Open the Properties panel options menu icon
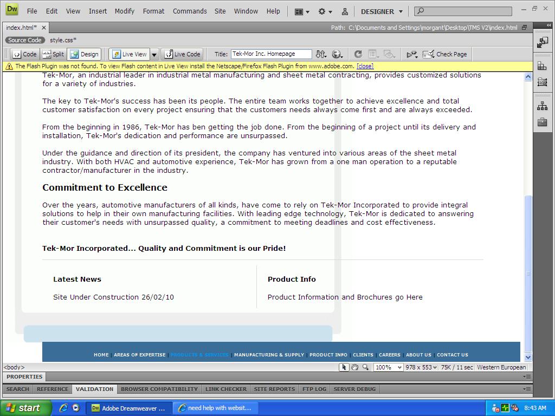The height and width of the screenshot is (416, 555). click(x=527, y=377)
